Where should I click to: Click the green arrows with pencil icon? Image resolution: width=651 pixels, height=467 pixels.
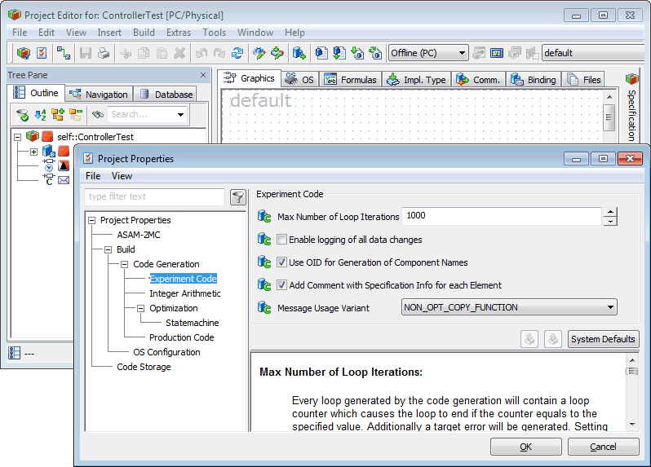click(277, 53)
